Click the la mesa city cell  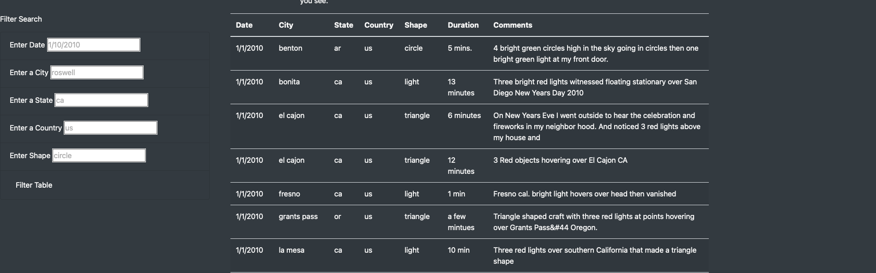pos(291,250)
